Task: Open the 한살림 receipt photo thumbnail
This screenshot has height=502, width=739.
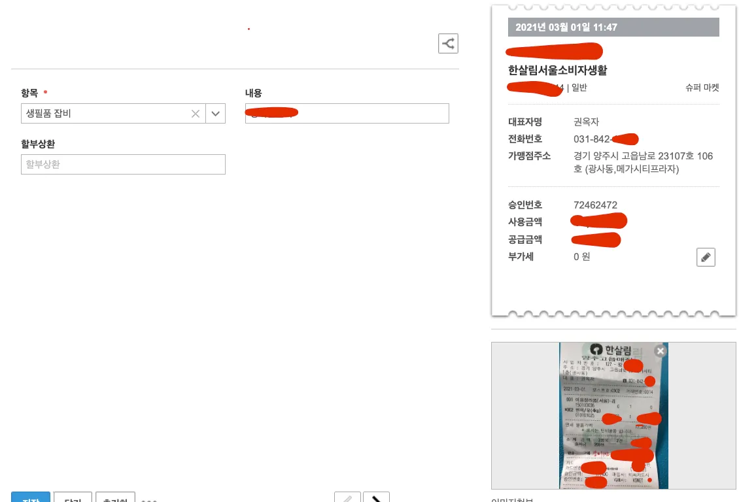Action: click(613, 416)
